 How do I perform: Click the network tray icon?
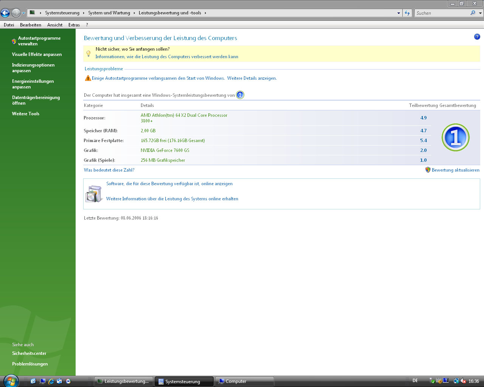click(x=456, y=381)
